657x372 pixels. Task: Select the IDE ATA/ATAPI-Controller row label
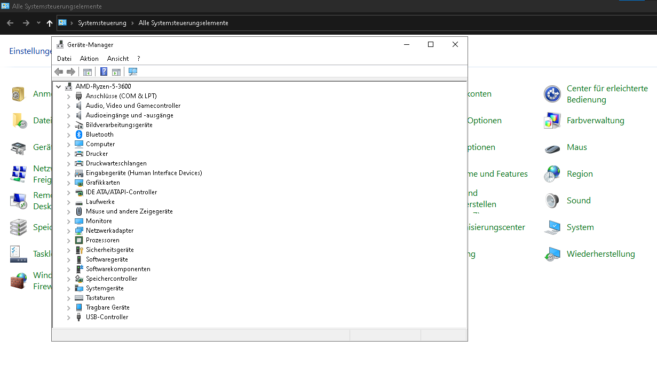coord(121,192)
